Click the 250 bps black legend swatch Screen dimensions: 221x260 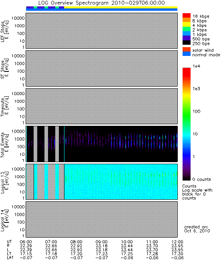187,43
